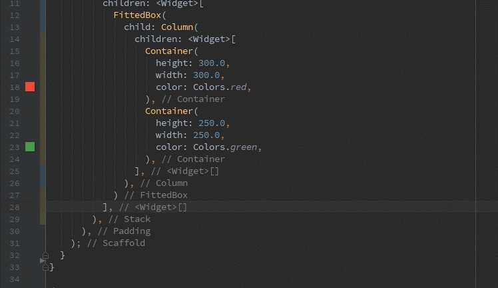Click the first Container( keyword
498x288 pixels.
[x=172, y=51]
